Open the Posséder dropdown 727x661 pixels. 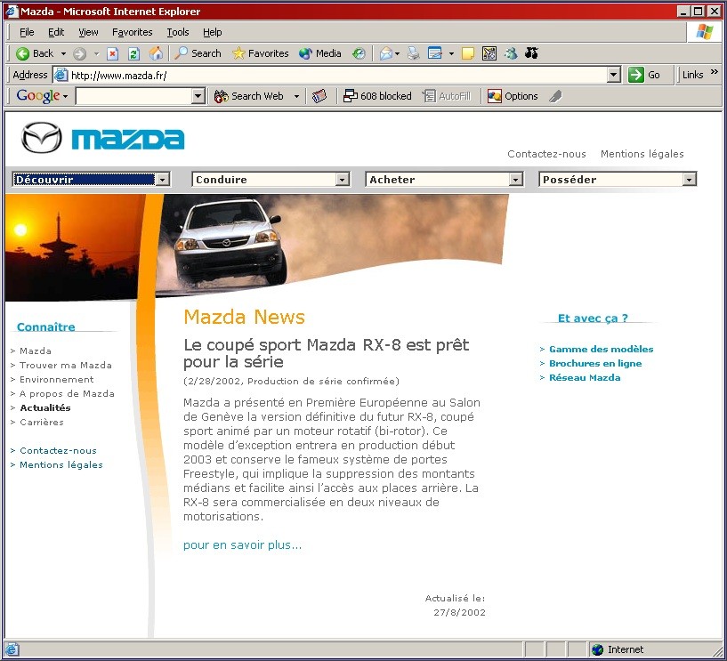coord(618,180)
